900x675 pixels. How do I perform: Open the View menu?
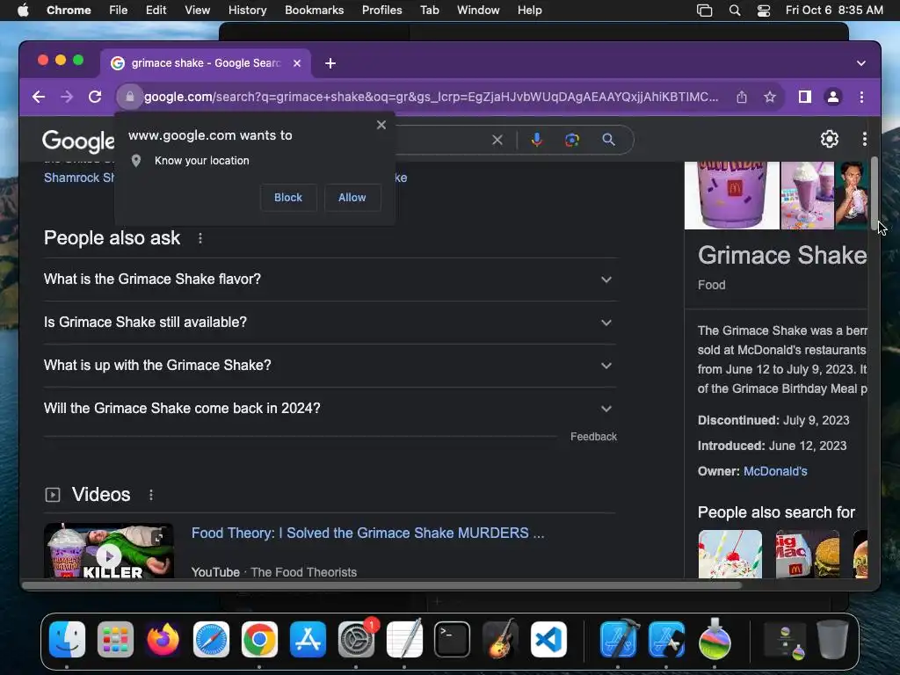[x=197, y=11]
